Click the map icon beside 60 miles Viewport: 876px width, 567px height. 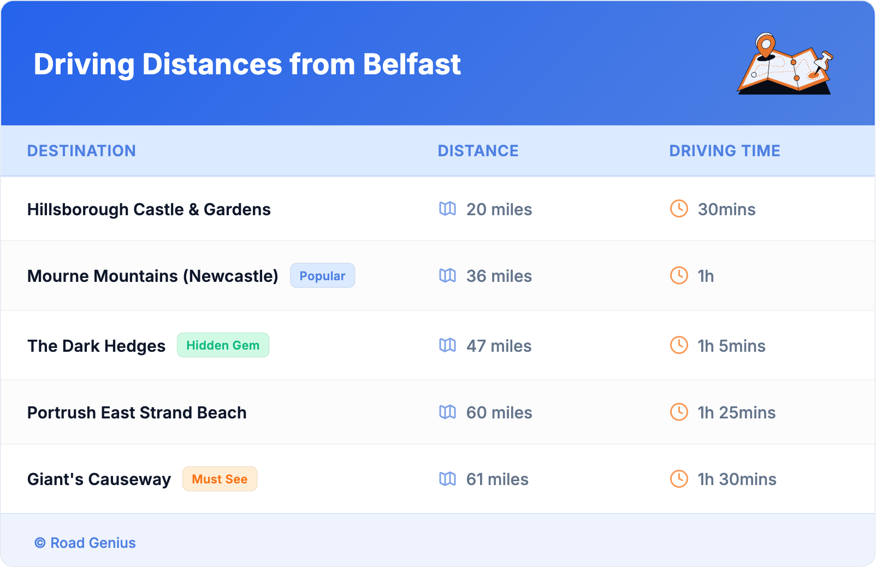pos(447,412)
